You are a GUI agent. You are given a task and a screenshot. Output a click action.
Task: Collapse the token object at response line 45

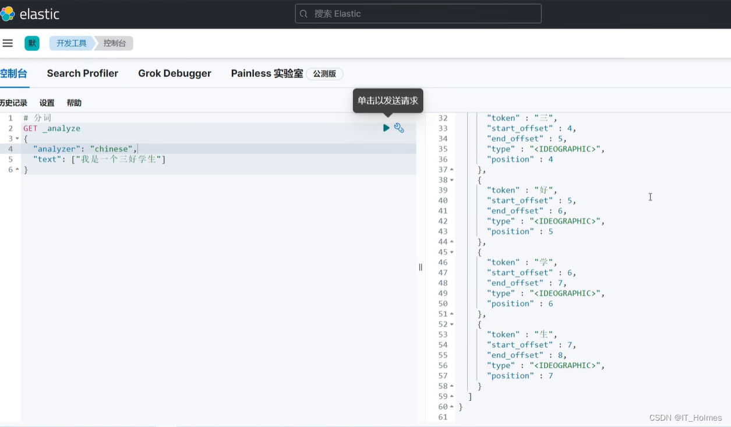click(452, 252)
